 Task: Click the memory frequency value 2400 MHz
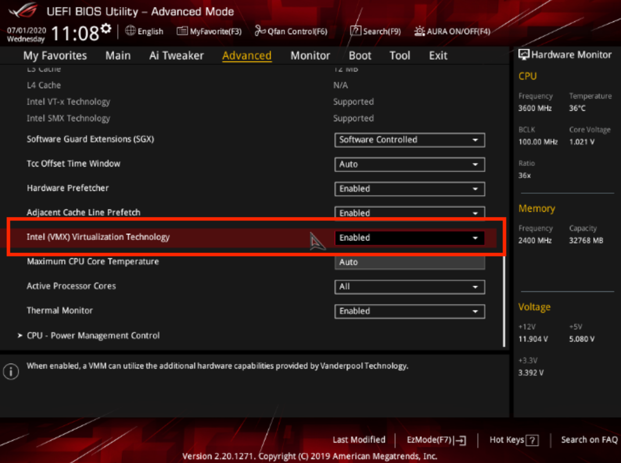coord(535,241)
